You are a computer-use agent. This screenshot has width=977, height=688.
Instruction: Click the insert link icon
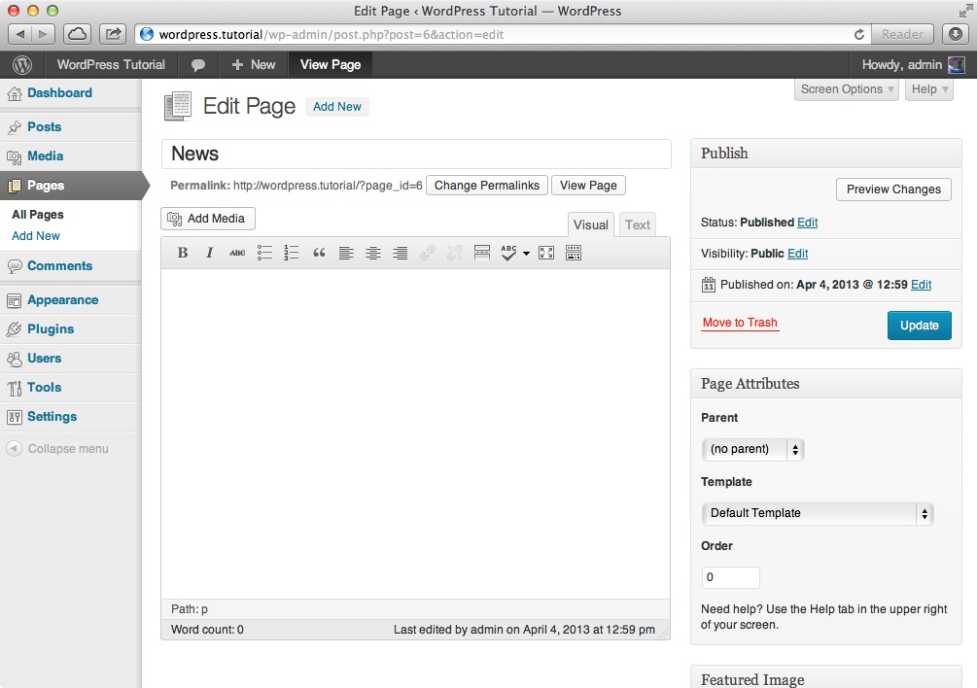tap(428, 252)
